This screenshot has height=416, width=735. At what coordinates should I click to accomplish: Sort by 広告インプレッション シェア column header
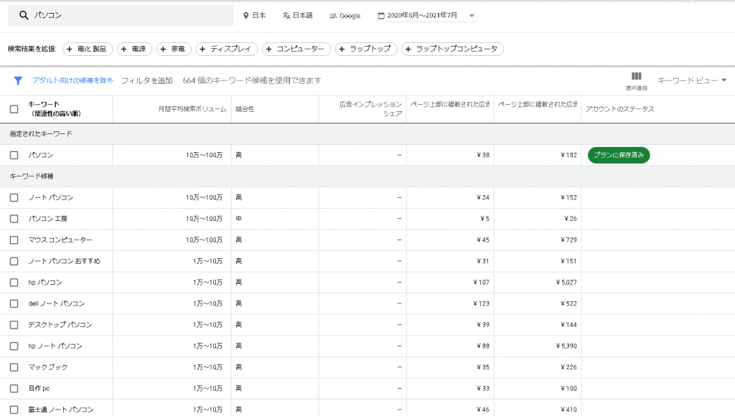(370, 109)
